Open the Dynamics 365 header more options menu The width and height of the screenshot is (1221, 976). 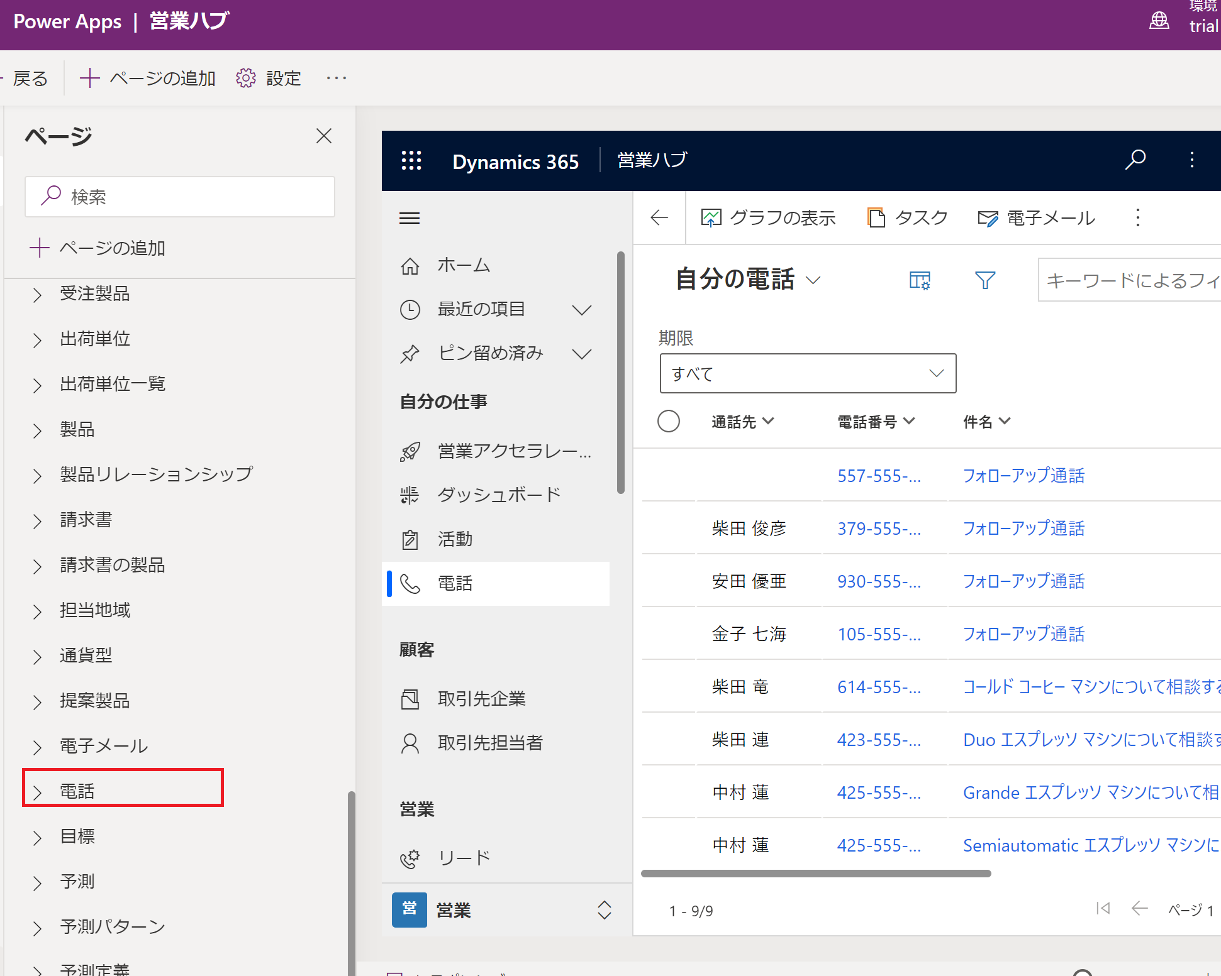coord(1191,160)
